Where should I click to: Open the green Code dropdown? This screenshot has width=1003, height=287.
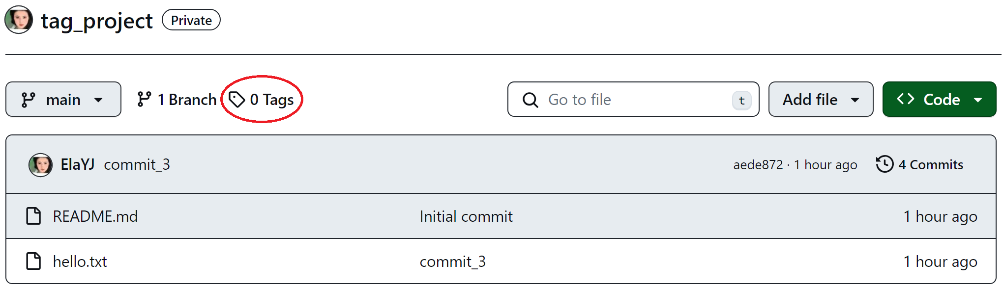click(939, 100)
